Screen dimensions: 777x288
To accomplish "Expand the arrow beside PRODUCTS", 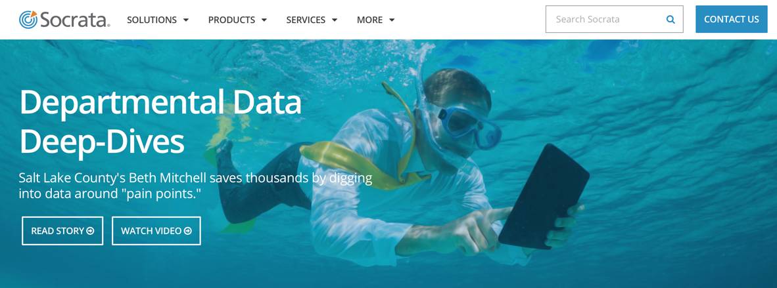I will (x=264, y=20).
